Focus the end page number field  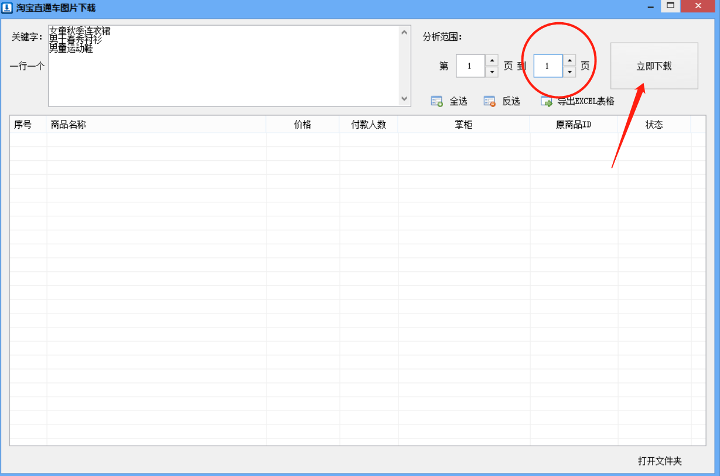click(x=547, y=66)
